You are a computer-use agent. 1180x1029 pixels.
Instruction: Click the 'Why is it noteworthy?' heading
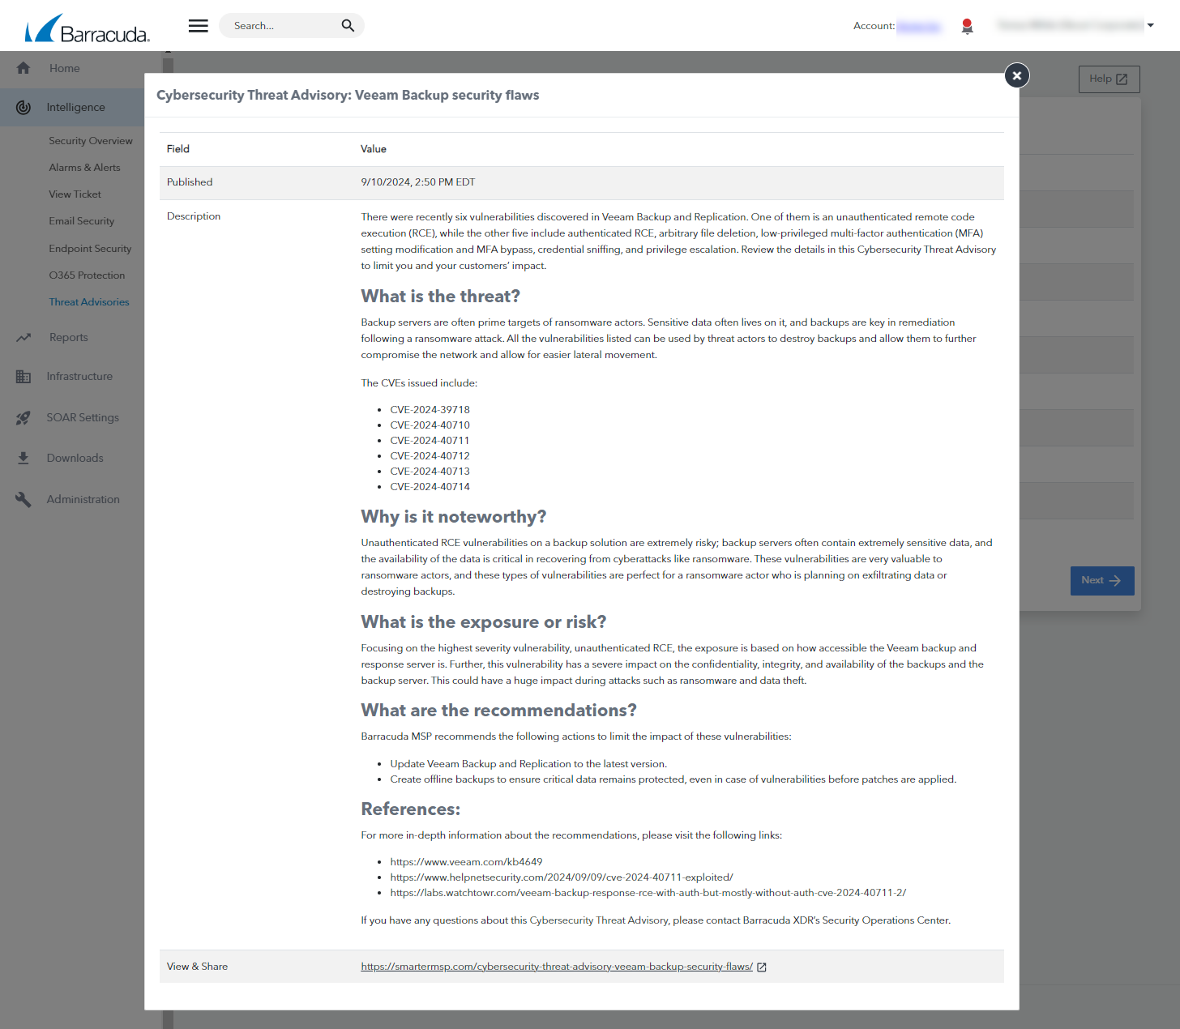pos(453,517)
